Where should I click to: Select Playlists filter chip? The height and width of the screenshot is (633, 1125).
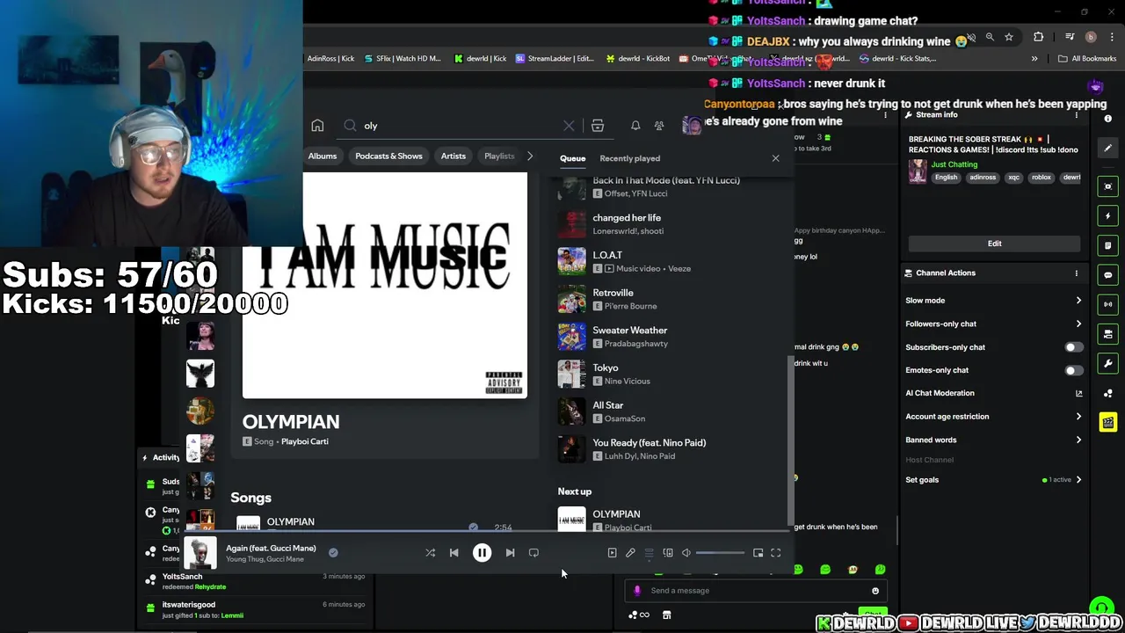pyautogui.click(x=499, y=156)
